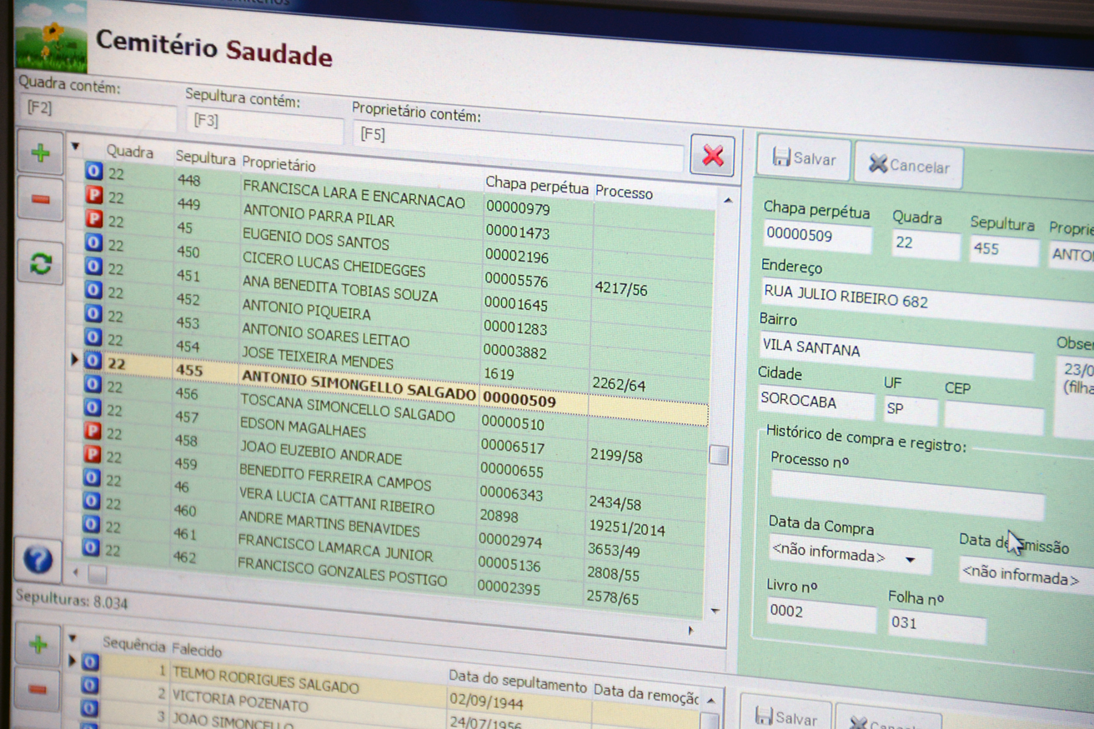
Task: Click the Processo nº input field
Action: pyautogui.click(x=906, y=495)
